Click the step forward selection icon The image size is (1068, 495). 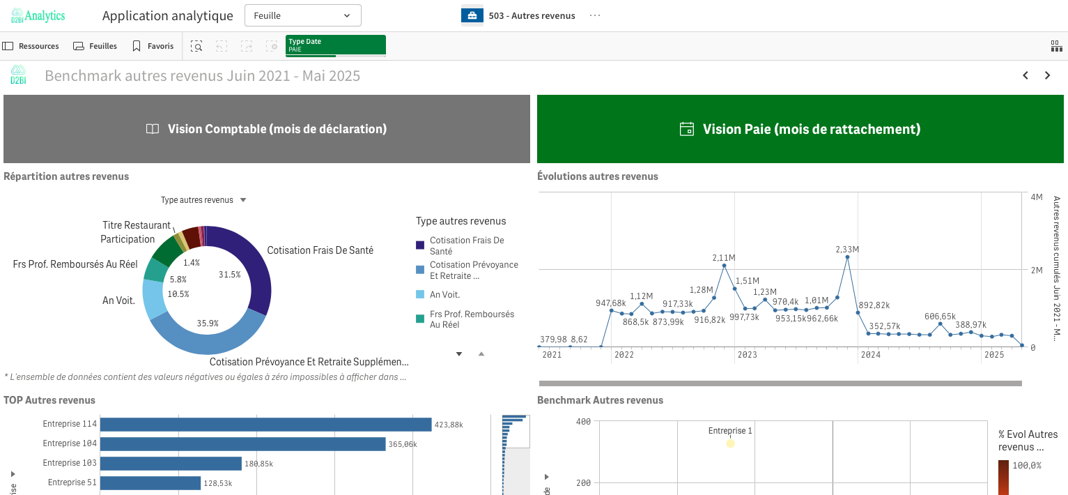[x=247, y=46]
